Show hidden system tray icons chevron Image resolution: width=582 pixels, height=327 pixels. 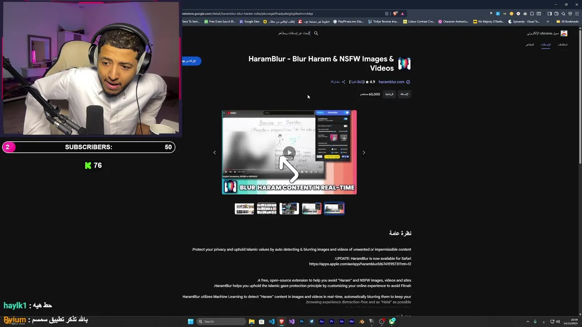[528, 322]
